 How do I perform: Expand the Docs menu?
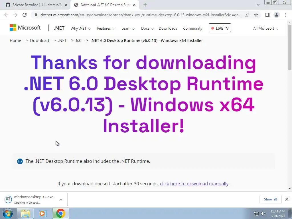pos(147,28)
